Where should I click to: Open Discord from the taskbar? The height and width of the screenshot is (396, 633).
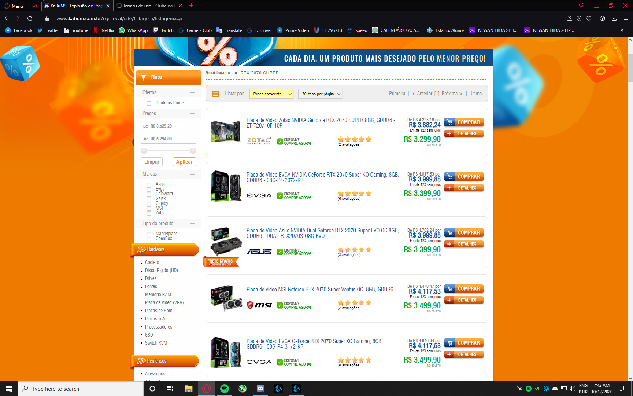tap(260, 389)
